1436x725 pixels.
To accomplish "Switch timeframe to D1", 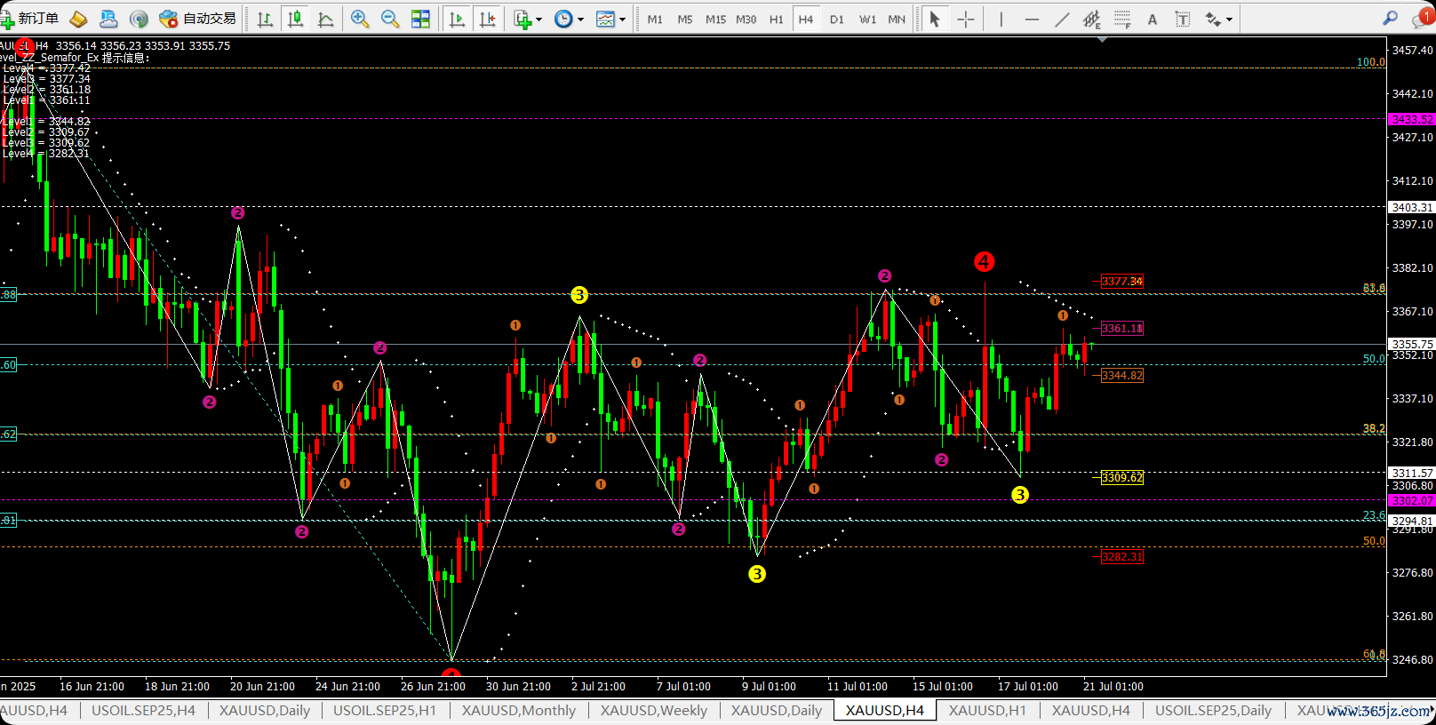I will click(836, 19).
